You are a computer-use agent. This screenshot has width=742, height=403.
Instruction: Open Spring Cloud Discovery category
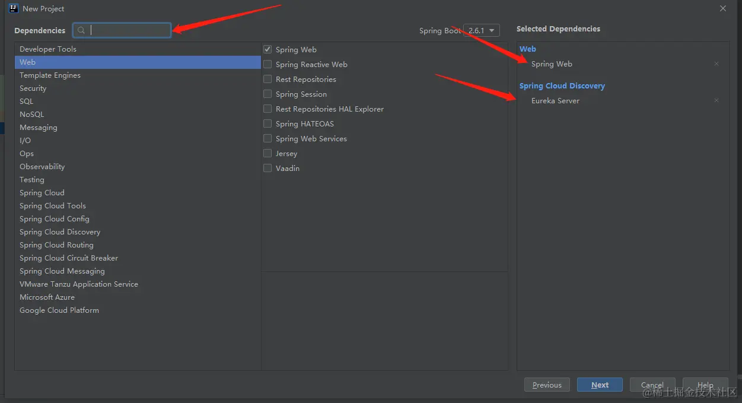138,231
